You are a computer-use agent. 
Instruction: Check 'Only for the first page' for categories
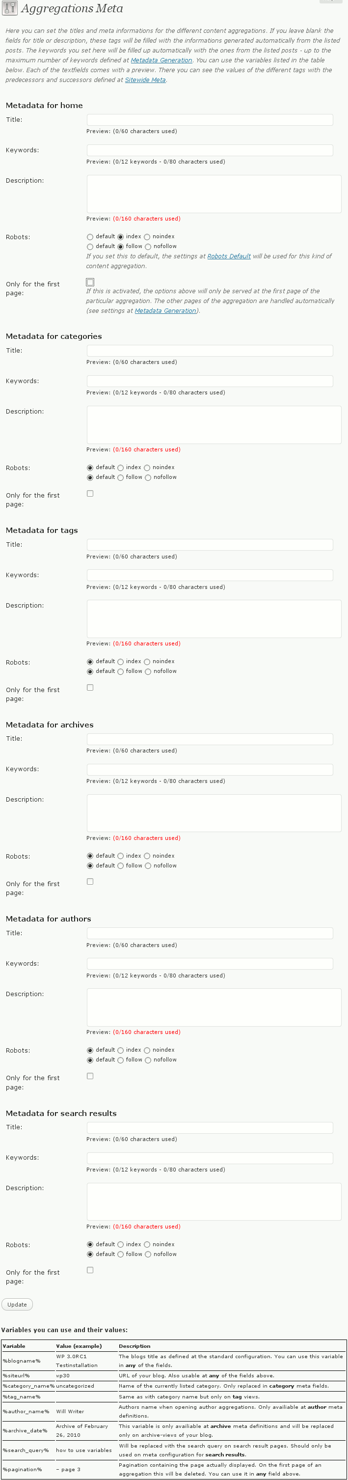[x=90, y=494]
